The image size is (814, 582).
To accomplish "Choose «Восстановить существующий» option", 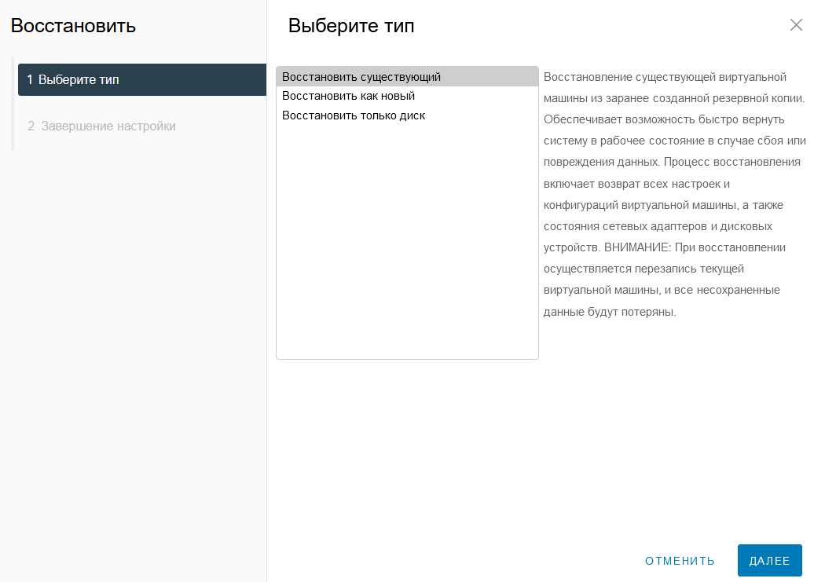I will (407, 77).
